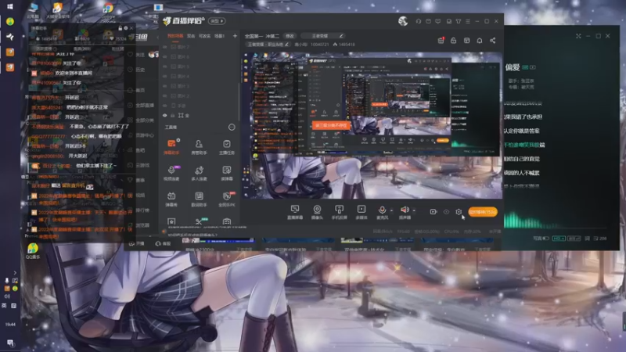
Task: Open the layout icon between lock and bell
Action: pos(466,41)
